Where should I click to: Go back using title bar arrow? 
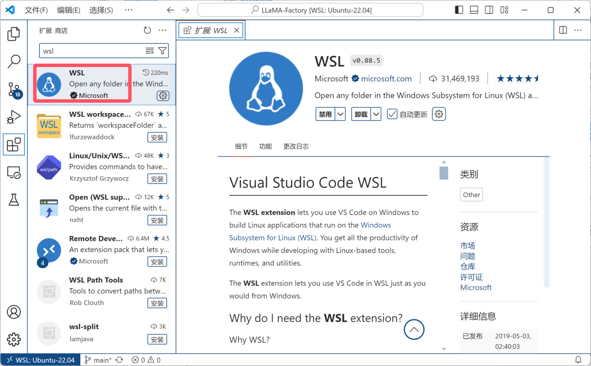tap(170, 10)
